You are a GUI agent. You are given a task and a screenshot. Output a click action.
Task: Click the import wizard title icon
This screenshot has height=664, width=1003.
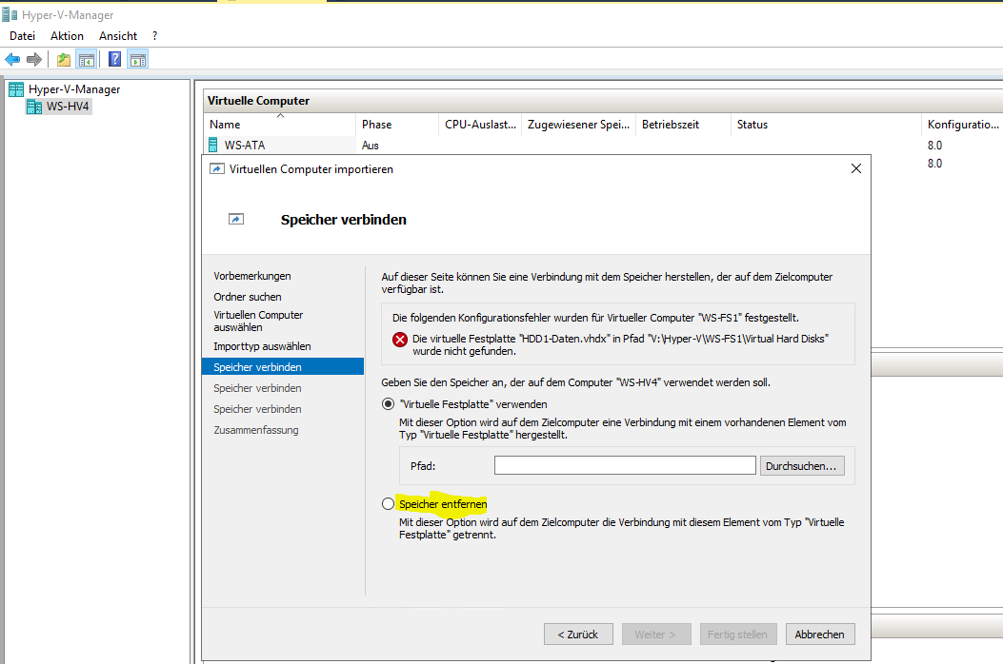pyautogui.click(x=217, y=168)
